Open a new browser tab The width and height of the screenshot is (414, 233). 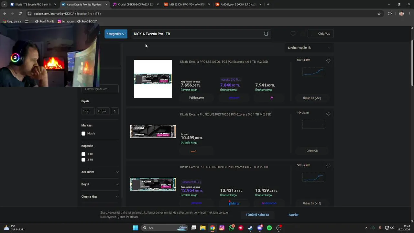coord(268,5)
